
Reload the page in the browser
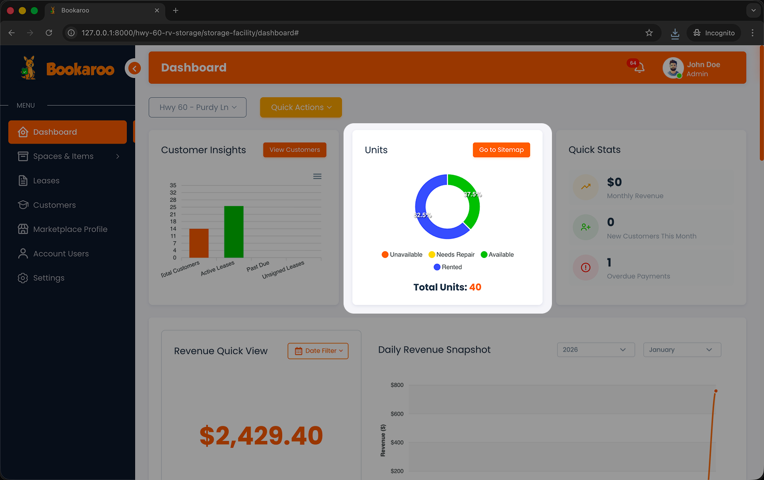(x=49, y=33)
